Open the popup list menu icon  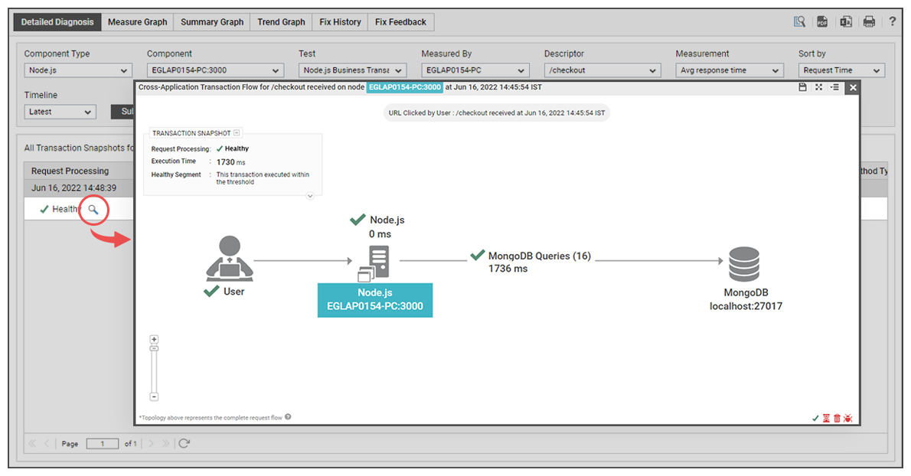pos(835,87)
